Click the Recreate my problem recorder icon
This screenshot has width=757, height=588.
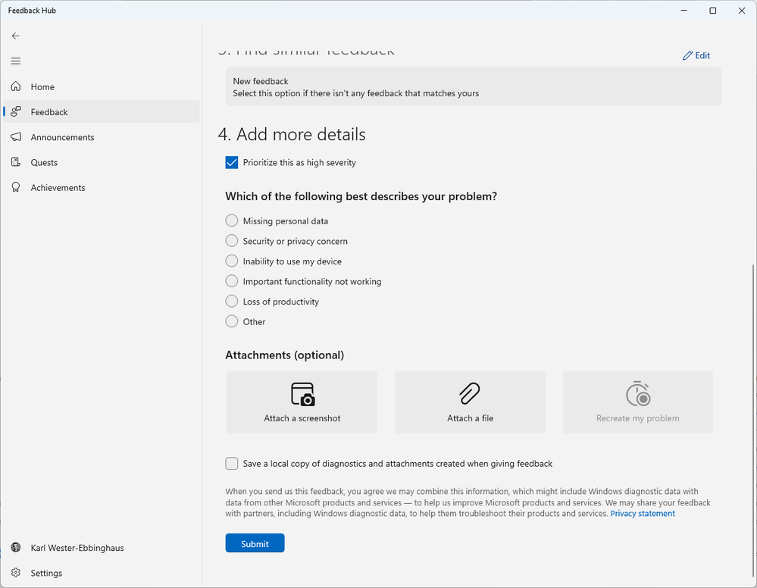click(x=638, y=393)
